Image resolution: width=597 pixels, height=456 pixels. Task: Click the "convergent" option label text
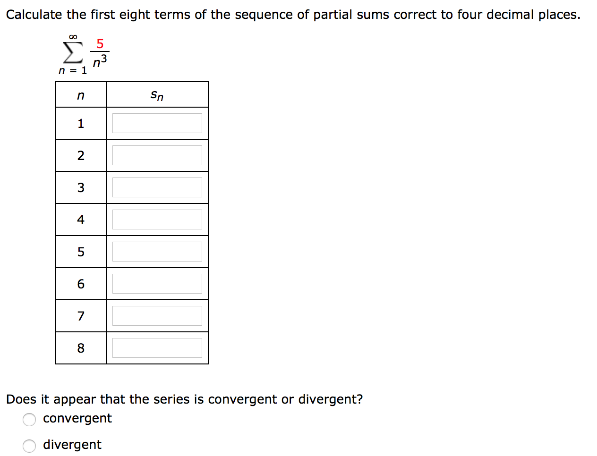[x=77, y=419]
